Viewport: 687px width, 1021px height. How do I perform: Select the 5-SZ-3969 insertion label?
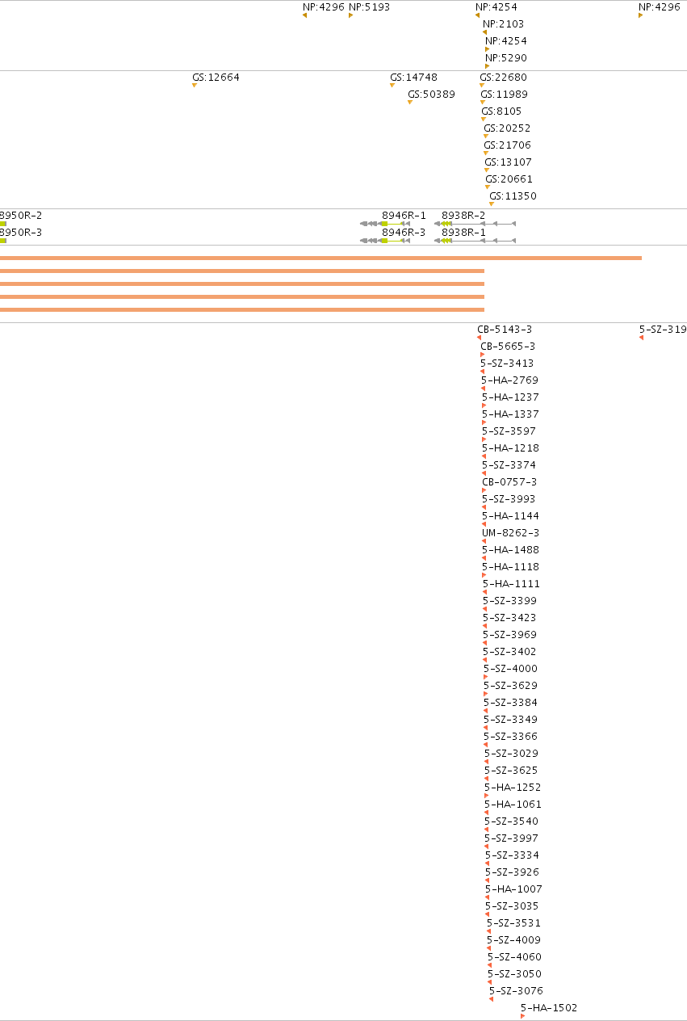(x=509, y=635)
